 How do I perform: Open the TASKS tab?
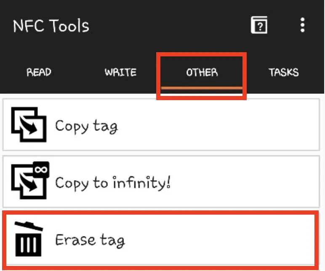coord(284,72)
